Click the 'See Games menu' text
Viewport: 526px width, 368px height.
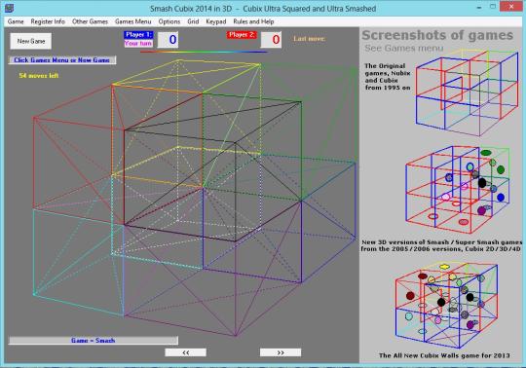[x=404, y=49]
